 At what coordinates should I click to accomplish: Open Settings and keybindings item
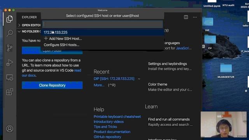point(170,66)
